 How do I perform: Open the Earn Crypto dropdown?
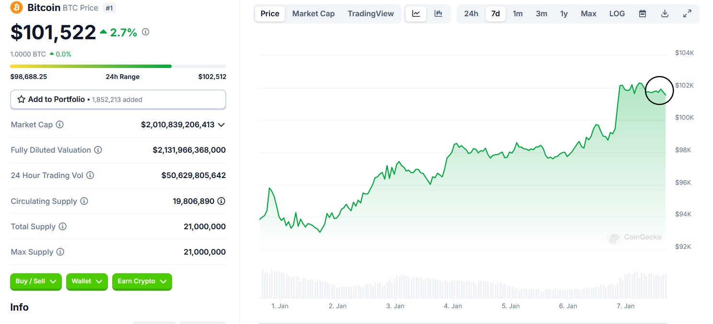[x=142, y=281]
